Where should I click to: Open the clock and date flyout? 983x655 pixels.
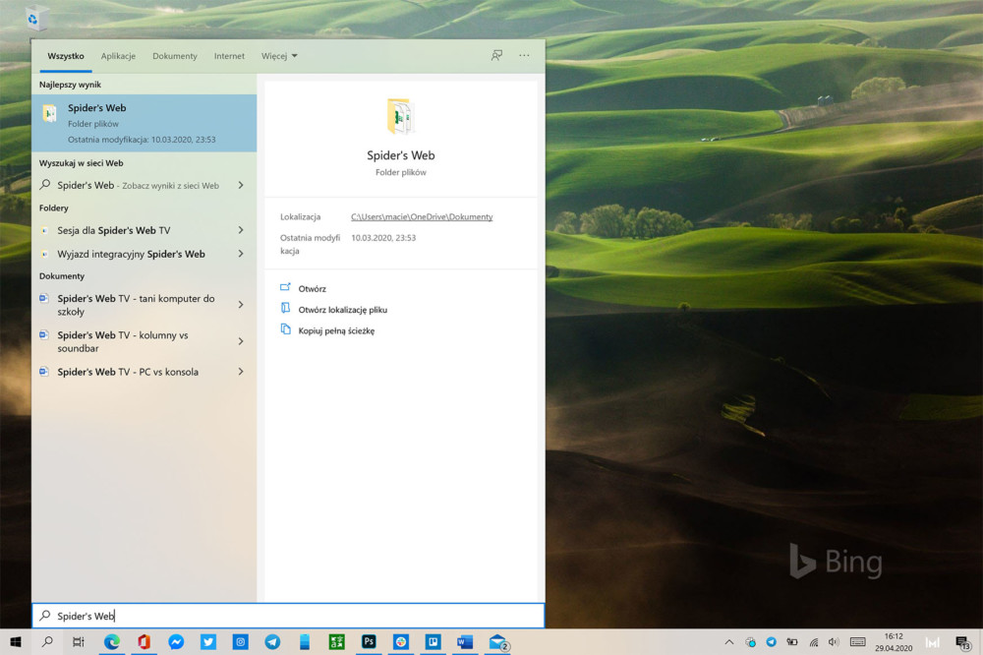pyautogui.click(x=894, y=642)
